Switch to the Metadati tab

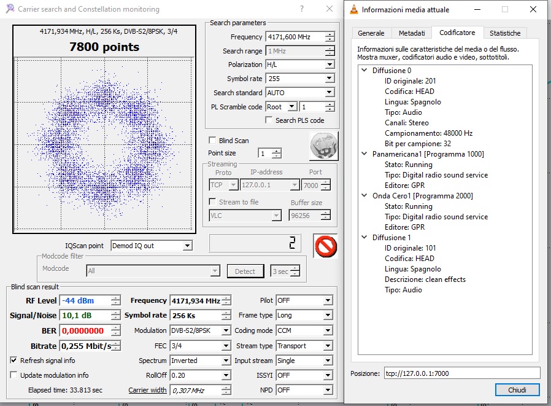tap(412, 33)
